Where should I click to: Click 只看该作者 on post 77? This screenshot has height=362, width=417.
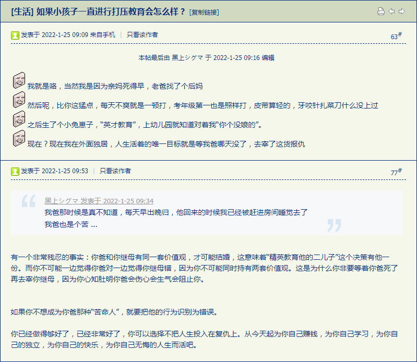click(x=115, y=171)
